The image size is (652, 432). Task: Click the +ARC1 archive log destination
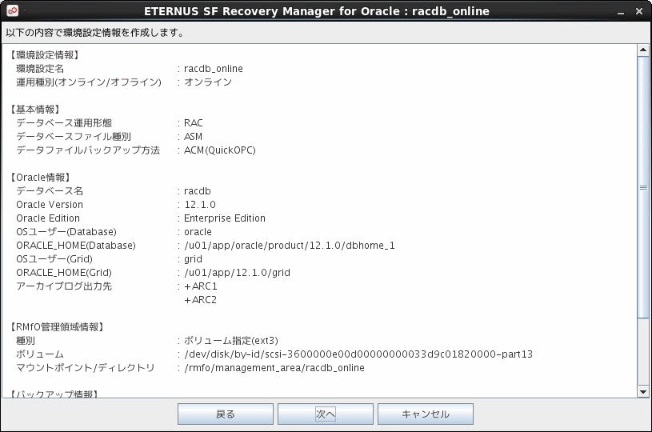pos(201,286)
